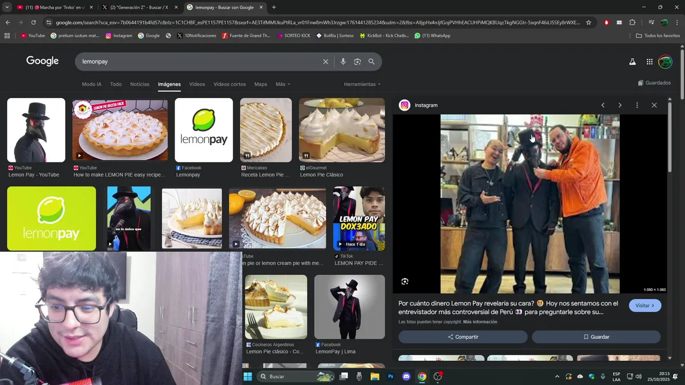The width and height of the screenshot is (685, 385).
Task: Open Photoshop from the taskbar
Action: [391, 376]
